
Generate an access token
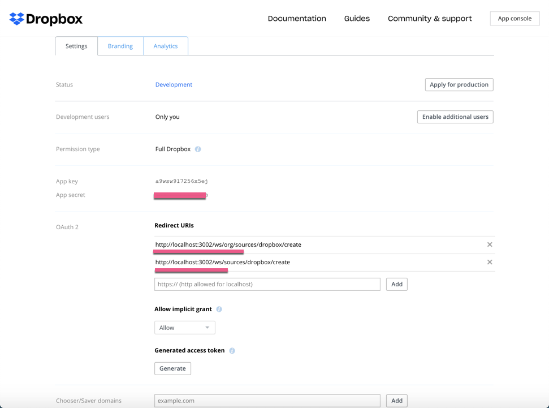point(172,368)
